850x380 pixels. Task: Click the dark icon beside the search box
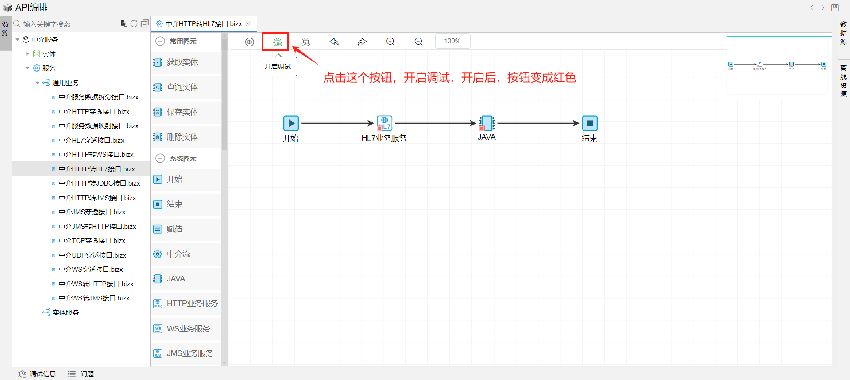coord(124,23)
